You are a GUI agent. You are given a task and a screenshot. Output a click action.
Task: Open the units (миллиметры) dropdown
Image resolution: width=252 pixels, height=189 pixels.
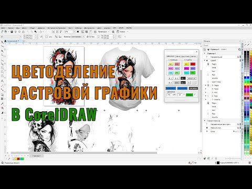[78, 37]
